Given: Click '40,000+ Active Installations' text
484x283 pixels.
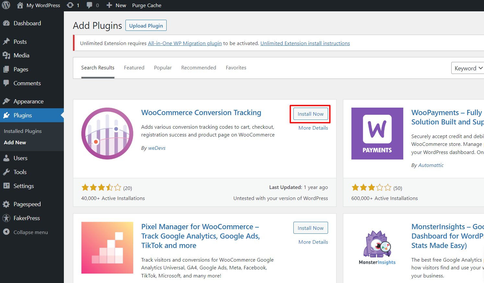Looking at the screenshot, I should [x=113, y=198].
